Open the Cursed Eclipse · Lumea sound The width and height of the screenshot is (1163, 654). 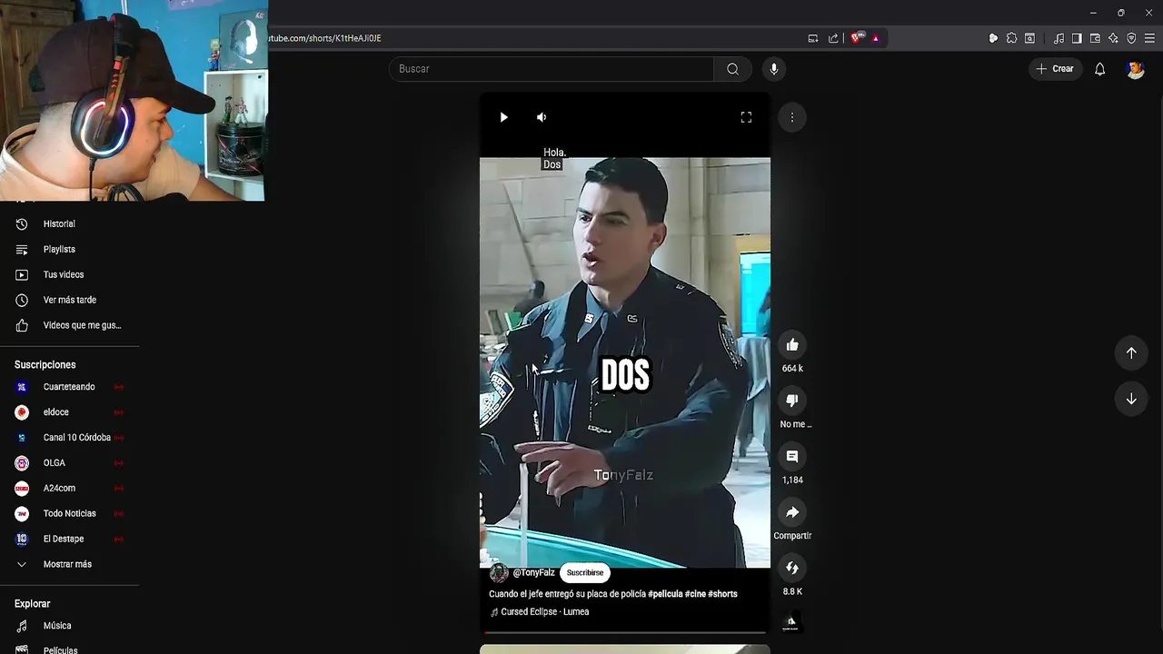point(539,612)
